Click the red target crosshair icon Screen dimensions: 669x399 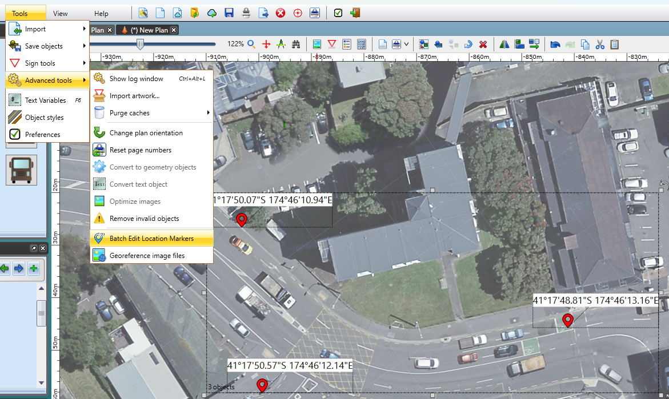coord(298,13)
